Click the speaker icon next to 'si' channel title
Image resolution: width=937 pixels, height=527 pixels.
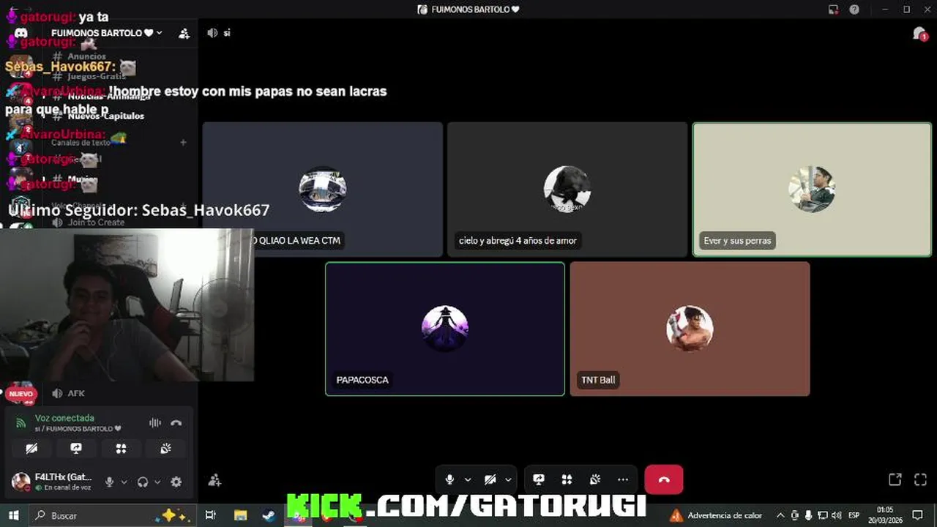212,33
